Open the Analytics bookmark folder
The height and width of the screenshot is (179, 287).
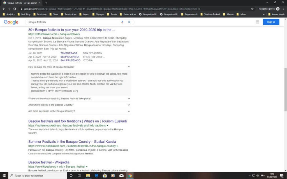point(9,14)
